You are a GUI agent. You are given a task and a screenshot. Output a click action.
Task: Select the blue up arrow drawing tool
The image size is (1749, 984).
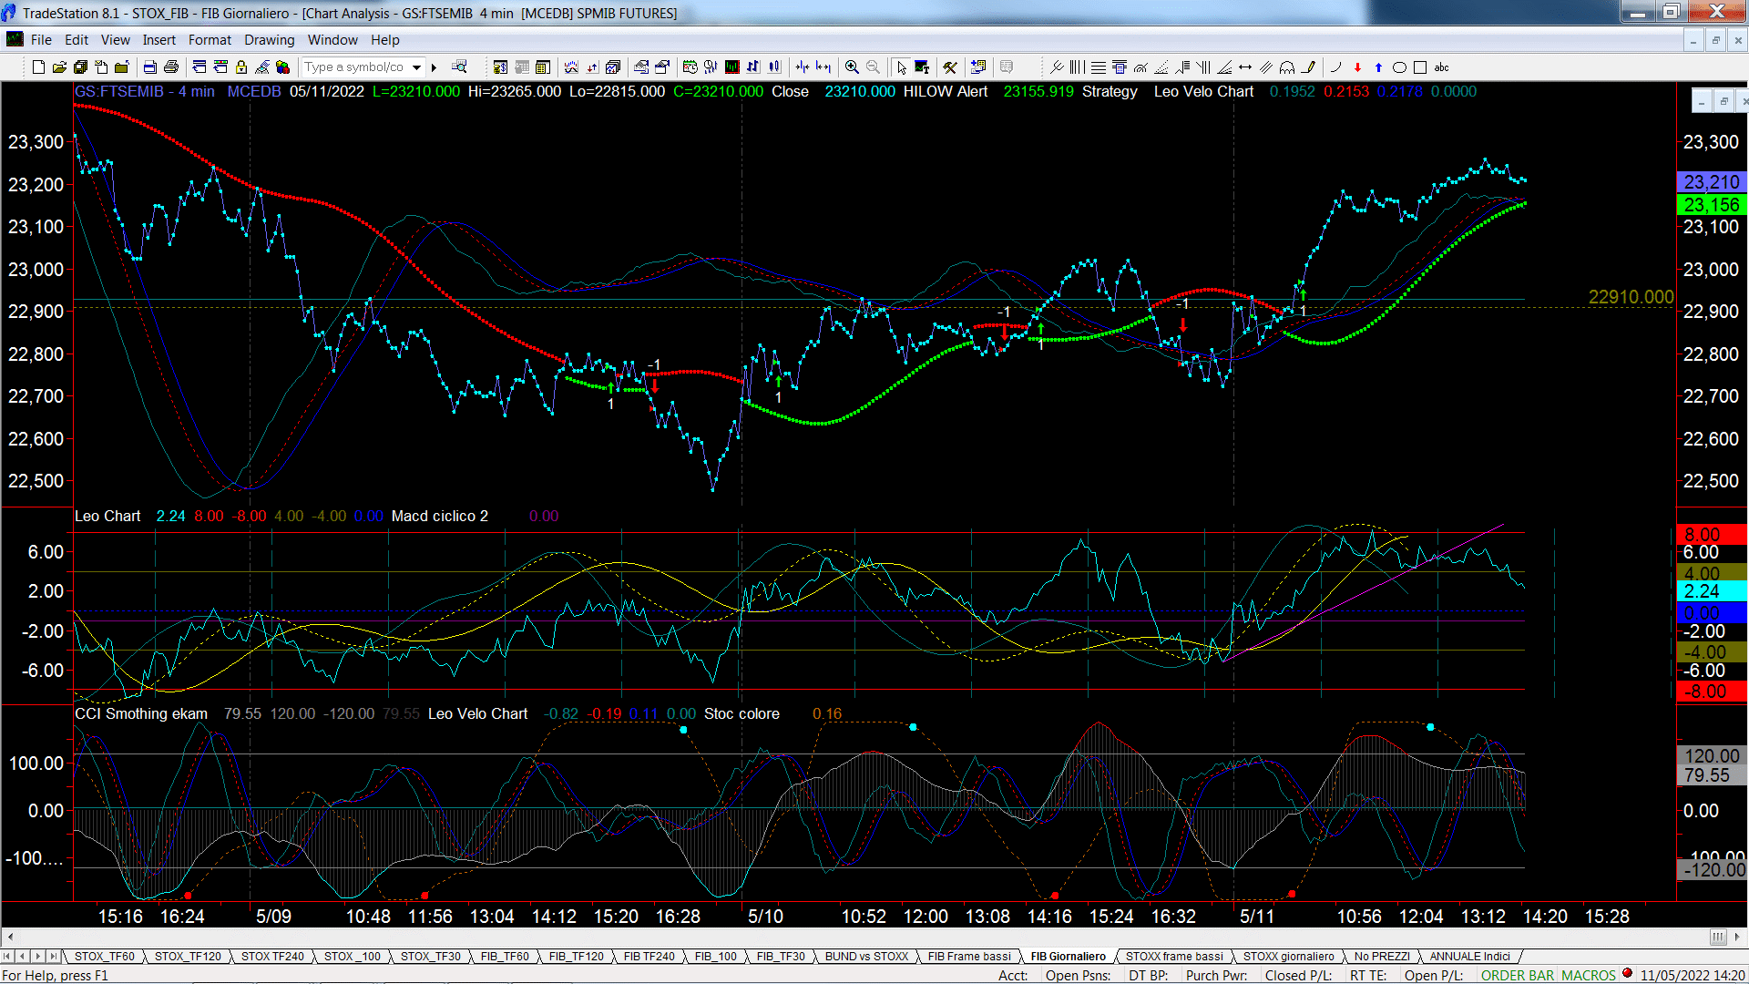pos(1378,67)
